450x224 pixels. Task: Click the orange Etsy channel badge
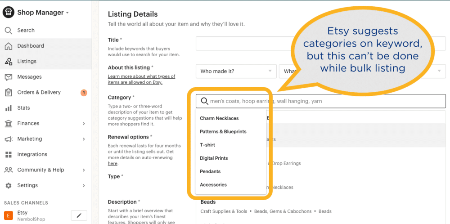click(x=9, y=215)
